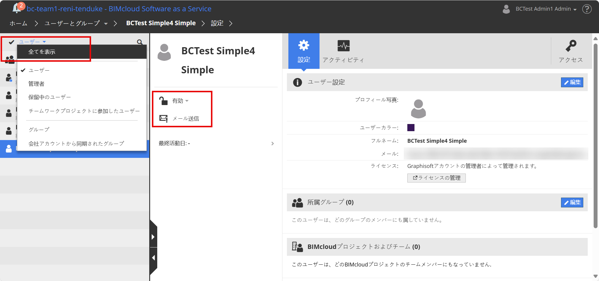Click the key icon for アクセス
Screen dimensions: 599x281
click(x=571, y=46)
